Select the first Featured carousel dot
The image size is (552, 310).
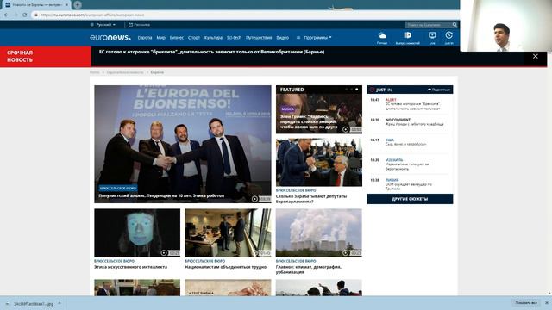(347, 90)
